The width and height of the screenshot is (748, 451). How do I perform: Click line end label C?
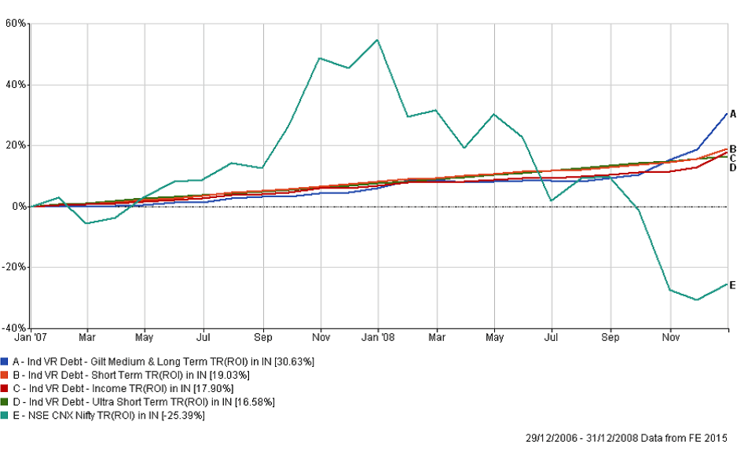(733, 158)
